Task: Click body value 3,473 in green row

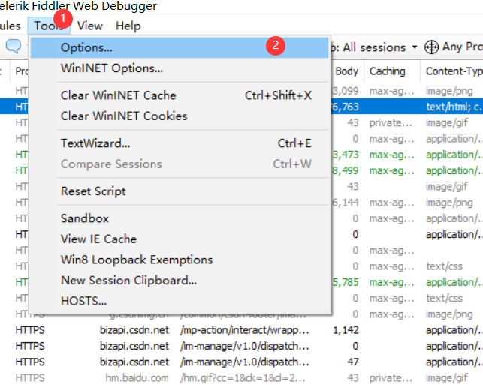Action: click(x=346, y=155)
